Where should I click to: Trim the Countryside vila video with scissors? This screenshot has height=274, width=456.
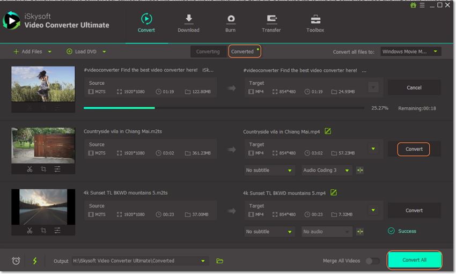coord(30,169)
